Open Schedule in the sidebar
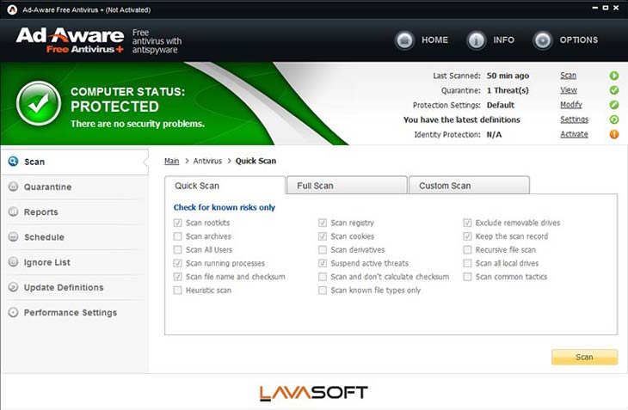Screen dimensions: 628x410 click(x=75, y=237)
